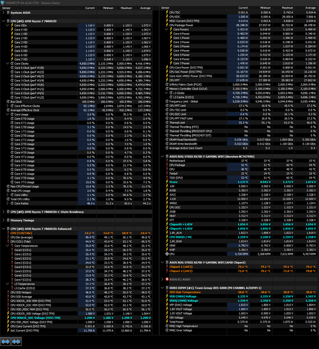Screen dimensions: 319x349
Task: Select the Average Active Core Count row
Action: [x=239, y=148]
